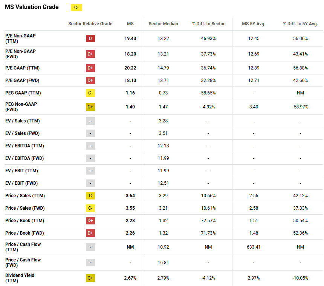Click the MS Valuation Grade heading
The image size is (324, 286).
(32, 7)
